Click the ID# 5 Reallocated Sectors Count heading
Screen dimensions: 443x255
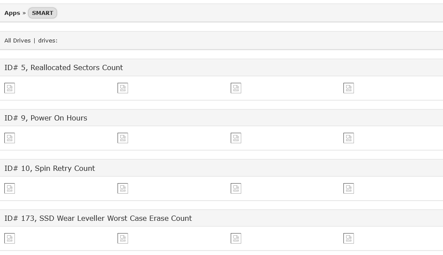64,68
